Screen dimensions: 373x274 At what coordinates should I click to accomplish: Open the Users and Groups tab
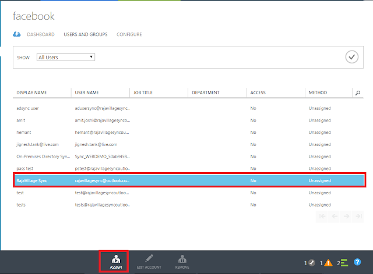click(86, 34)
